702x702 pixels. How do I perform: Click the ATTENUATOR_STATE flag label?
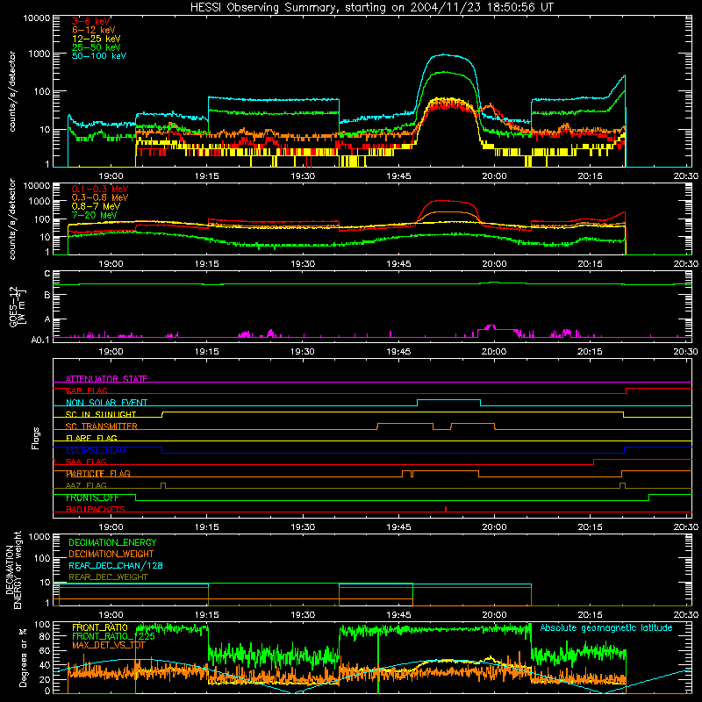click(106, 379)
